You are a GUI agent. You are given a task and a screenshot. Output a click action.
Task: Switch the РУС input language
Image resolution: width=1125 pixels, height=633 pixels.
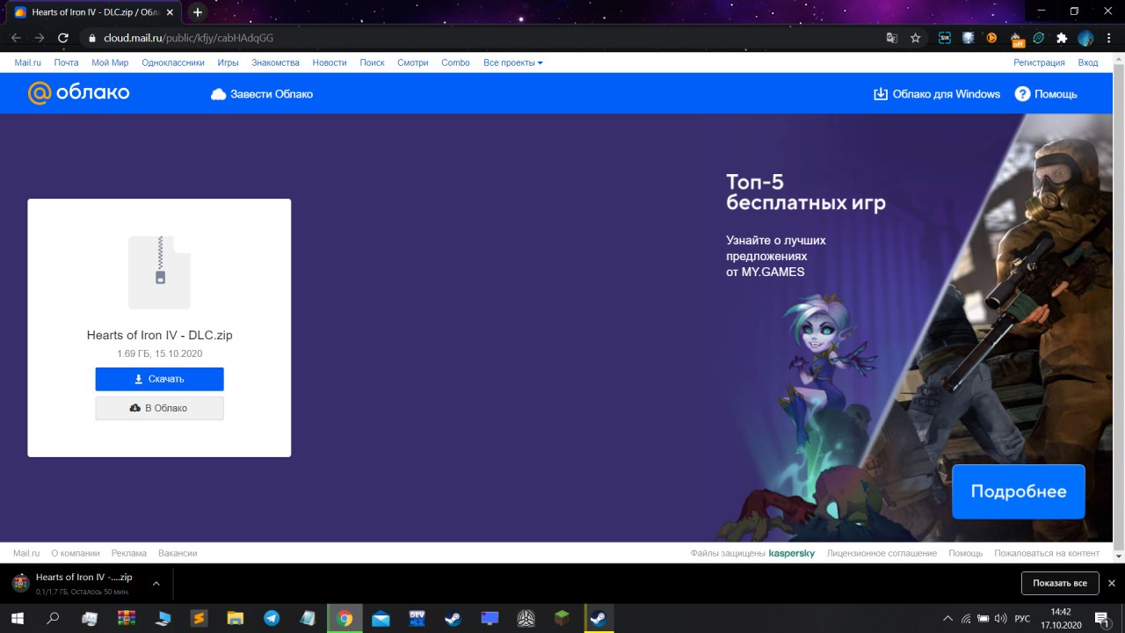(x=1022, y=618)
